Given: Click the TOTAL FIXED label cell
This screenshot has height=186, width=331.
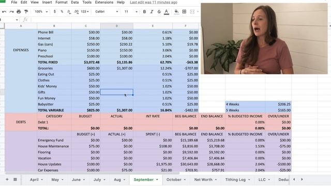Looking at the screenshot, I should [x=54, y=63].
